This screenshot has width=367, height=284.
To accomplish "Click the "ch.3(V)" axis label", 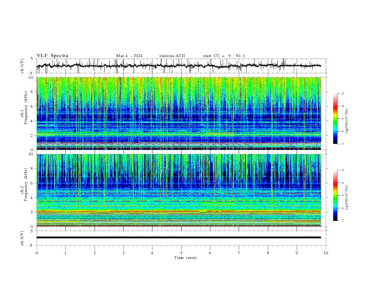I will pyautogui.click(x=22, y=238).
